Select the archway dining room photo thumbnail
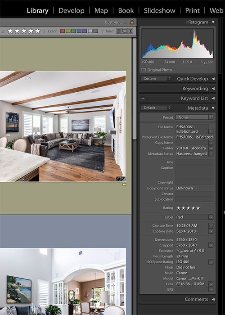 (63, 281)
